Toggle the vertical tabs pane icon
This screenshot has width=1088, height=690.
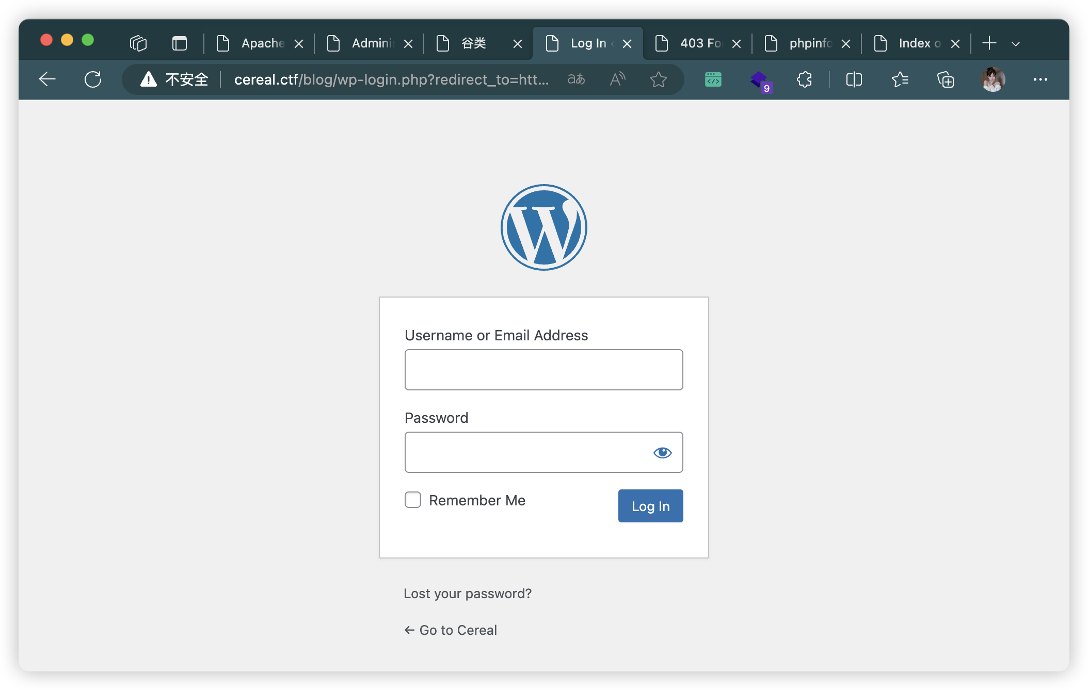[179, 43]
